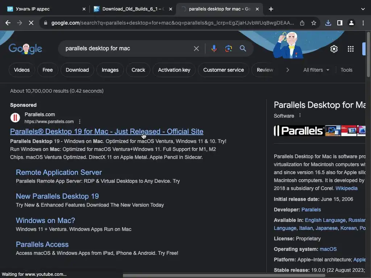The width and height of the screenshot is (371, 278).
Task: Click the magnifier search icon
Action: tap(243, 49)
